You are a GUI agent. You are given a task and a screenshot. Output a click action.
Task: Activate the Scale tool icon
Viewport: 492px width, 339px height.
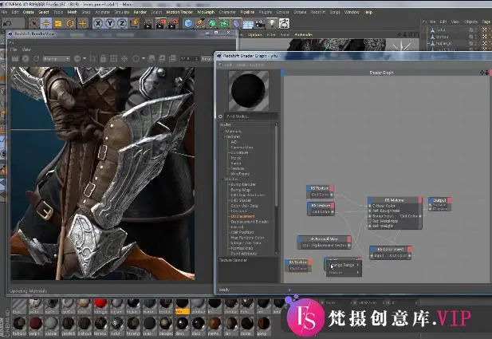click(x=58, y=24)
